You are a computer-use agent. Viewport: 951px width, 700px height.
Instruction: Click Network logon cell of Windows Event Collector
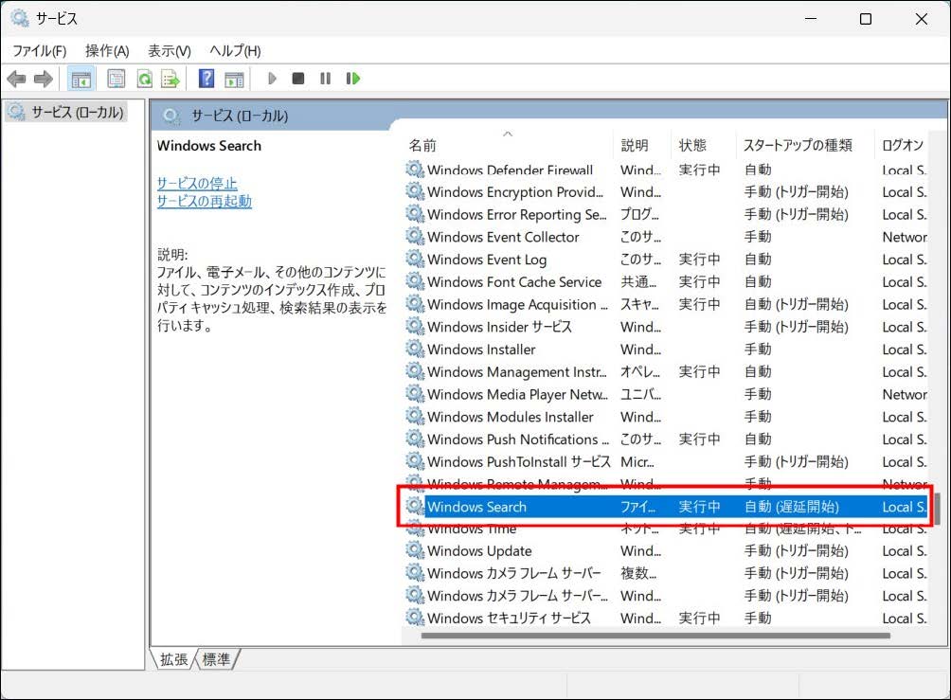(905, 237)
